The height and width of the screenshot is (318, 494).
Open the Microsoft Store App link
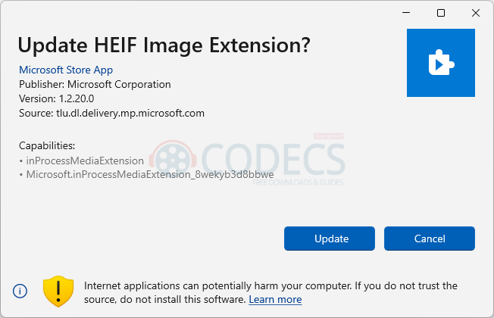(66, 70)
